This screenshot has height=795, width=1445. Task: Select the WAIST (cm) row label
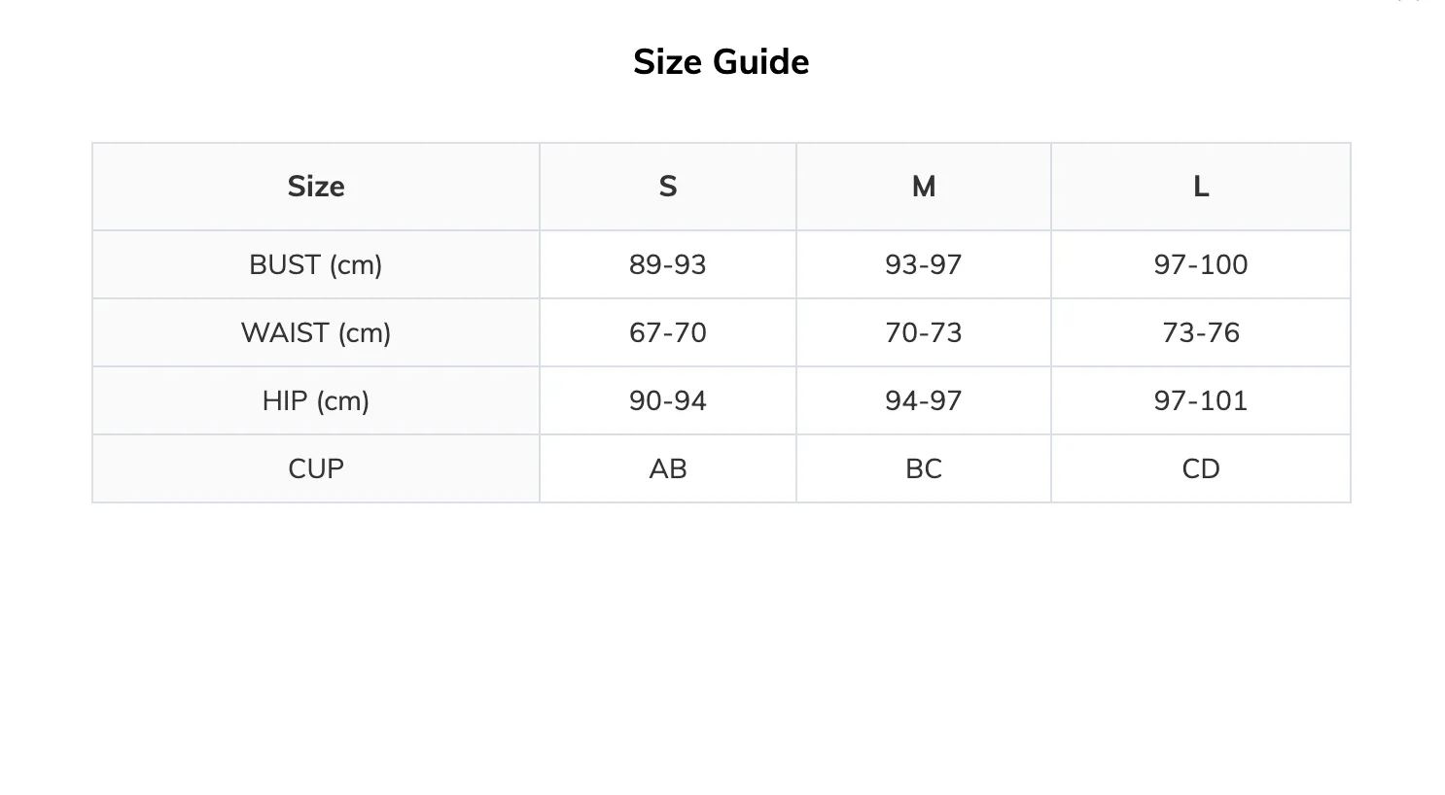316,332
